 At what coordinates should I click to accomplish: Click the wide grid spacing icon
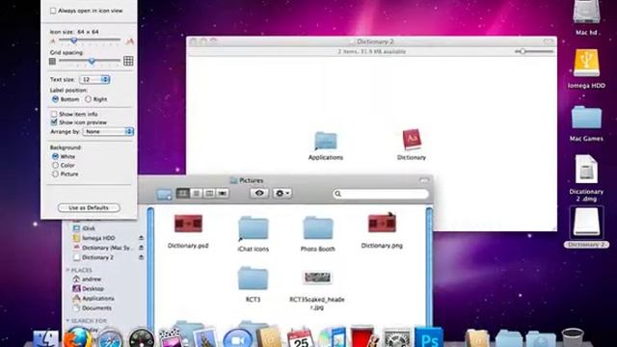coord(128,61)
